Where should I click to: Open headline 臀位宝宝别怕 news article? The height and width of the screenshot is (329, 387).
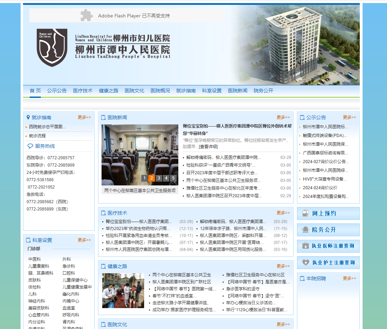click(237, 130)
